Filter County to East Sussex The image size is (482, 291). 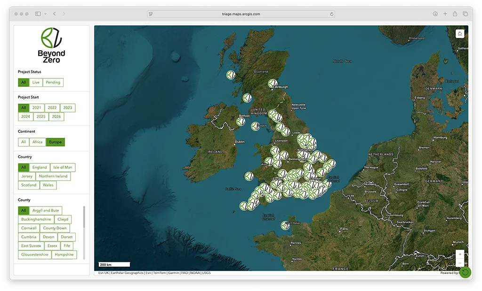point(31,246)
